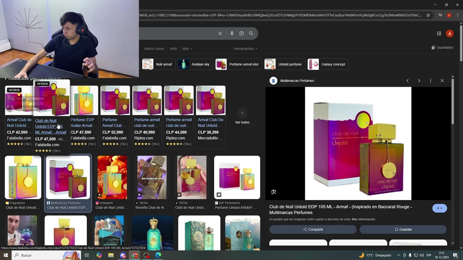
Task: Open the Google apps grid
Action: (439, 34)
